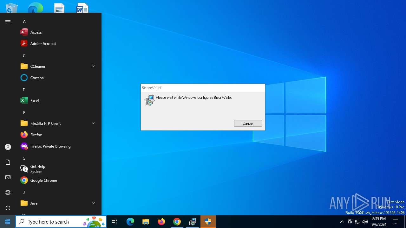Focus the taskbar search box
Viewport: 406px width, 228px height.
61,222
